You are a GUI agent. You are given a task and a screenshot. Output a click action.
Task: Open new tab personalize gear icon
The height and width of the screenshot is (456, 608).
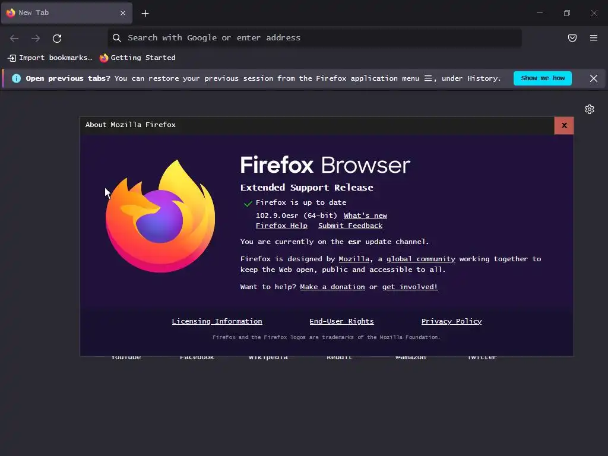590,109
